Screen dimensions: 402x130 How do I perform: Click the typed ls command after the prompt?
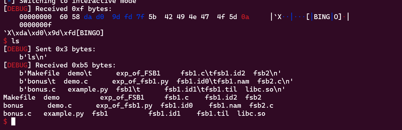pos(15,41)
